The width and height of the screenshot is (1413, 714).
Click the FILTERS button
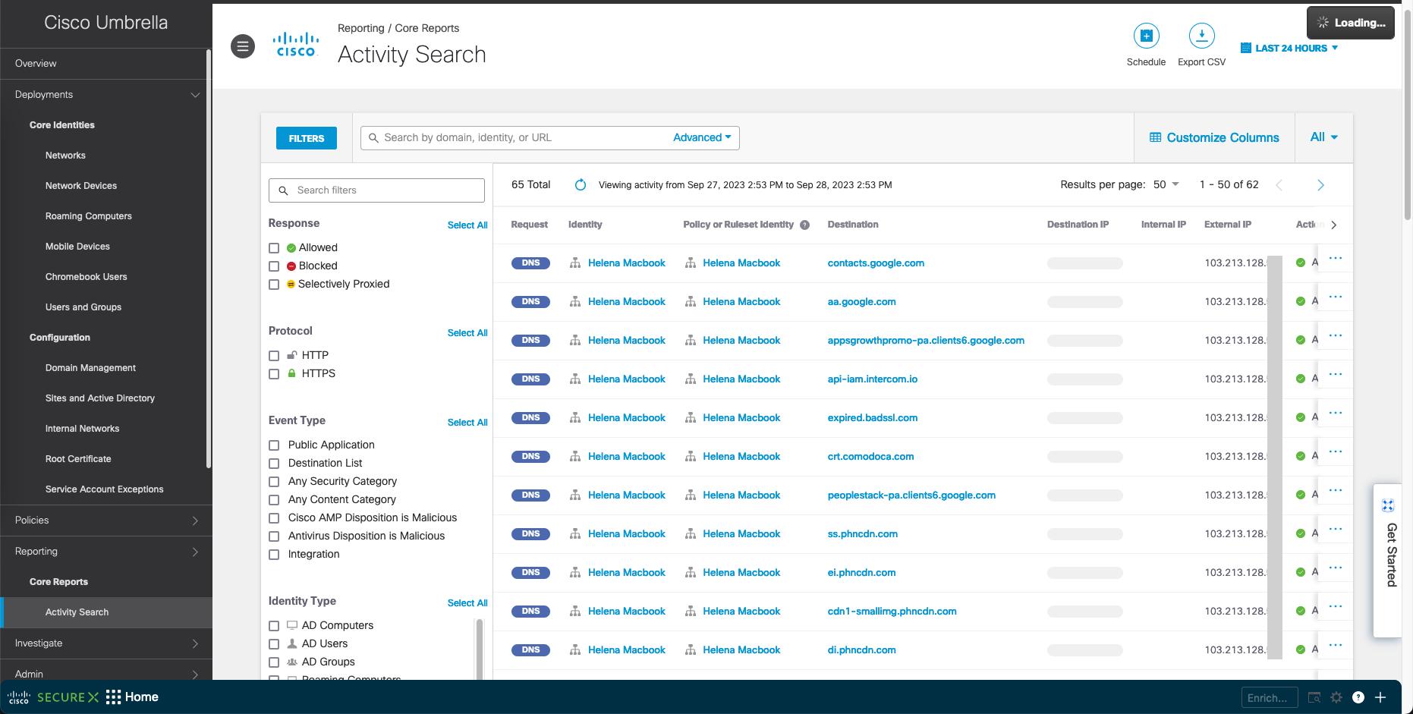click(x=307, y=138)
